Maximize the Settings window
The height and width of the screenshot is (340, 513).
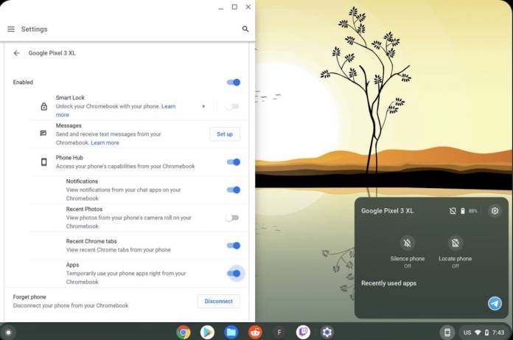(234, 7)
